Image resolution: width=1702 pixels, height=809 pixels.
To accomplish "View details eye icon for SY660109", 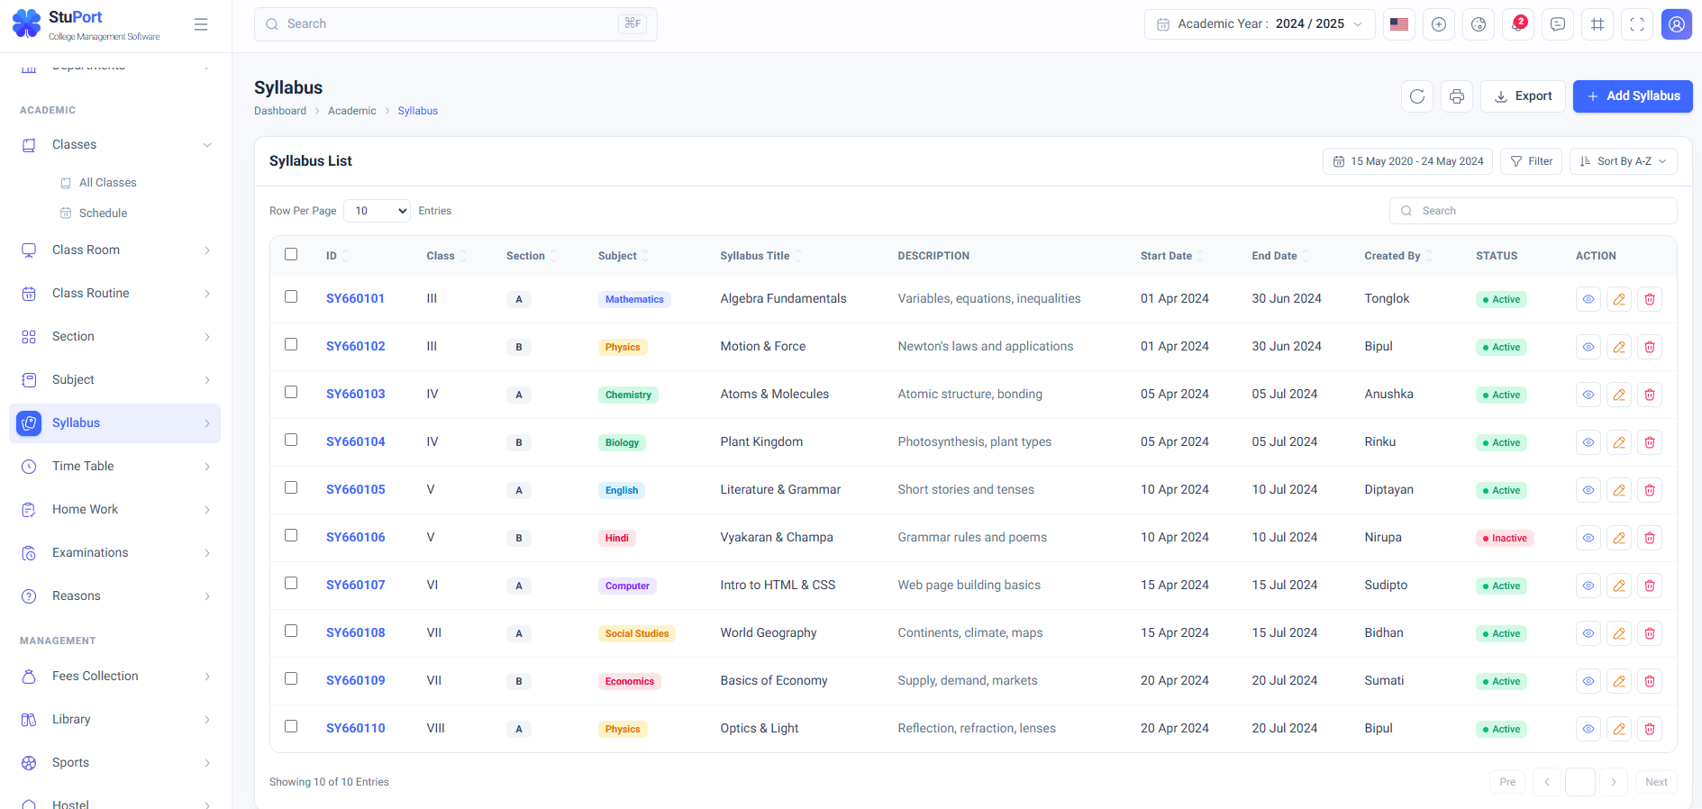I will [1588, 681].
